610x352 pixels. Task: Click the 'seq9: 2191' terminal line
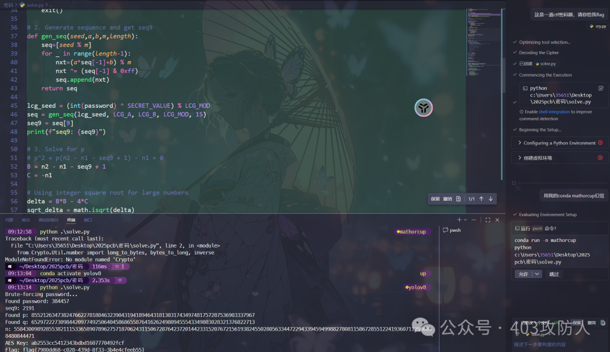pos(19,308)
